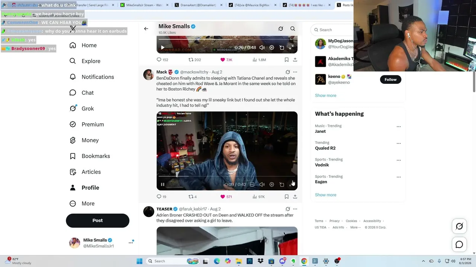View analytics showing 97K views

(x=258, y=197)
